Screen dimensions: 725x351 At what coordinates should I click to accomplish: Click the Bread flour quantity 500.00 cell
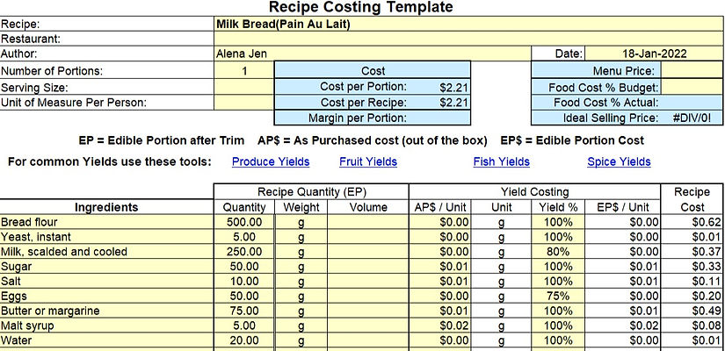244,222
